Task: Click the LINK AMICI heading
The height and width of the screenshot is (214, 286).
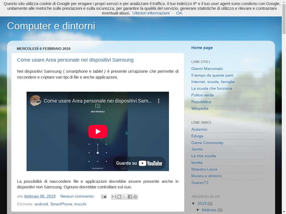Action: tap(201, 123)
